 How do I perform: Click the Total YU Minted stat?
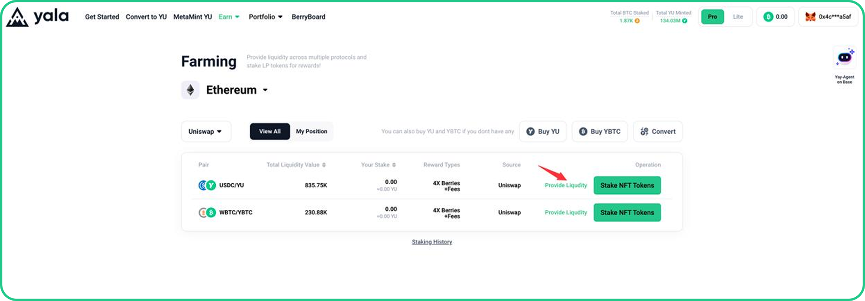pos(673,17)
